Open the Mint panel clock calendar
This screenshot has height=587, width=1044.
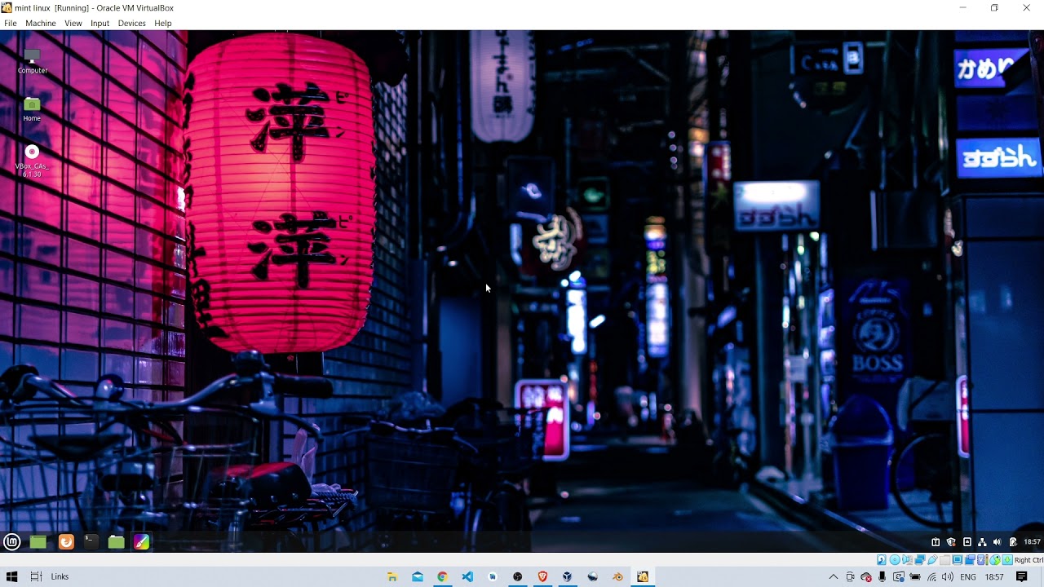(1032, 542)
